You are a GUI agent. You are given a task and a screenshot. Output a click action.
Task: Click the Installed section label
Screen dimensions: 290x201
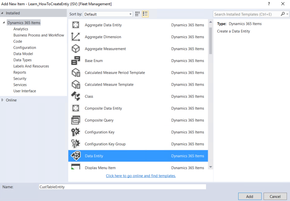pyautogui.click(x=13, y=13)
